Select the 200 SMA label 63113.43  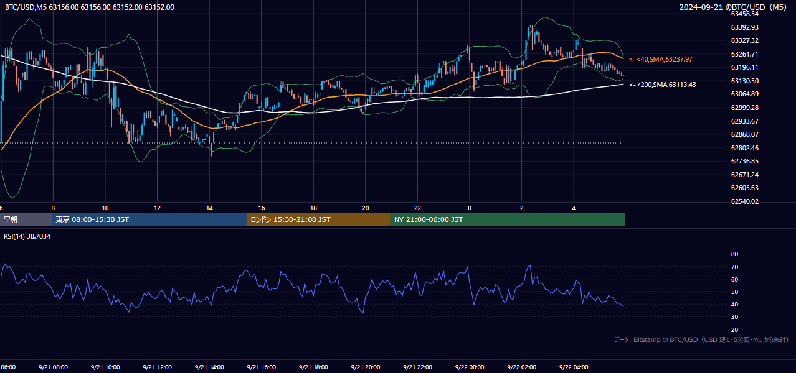pyautogui.click(x=663, y=85)
